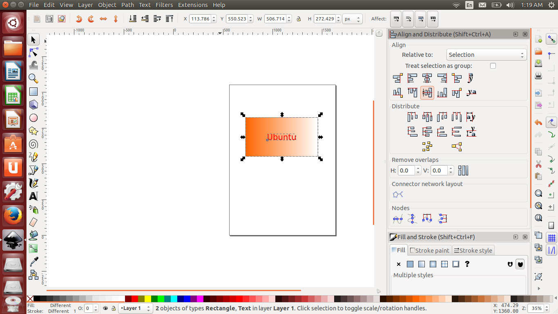Select the Star polygon tool
558x314 pixels.
tap(33, 131)
